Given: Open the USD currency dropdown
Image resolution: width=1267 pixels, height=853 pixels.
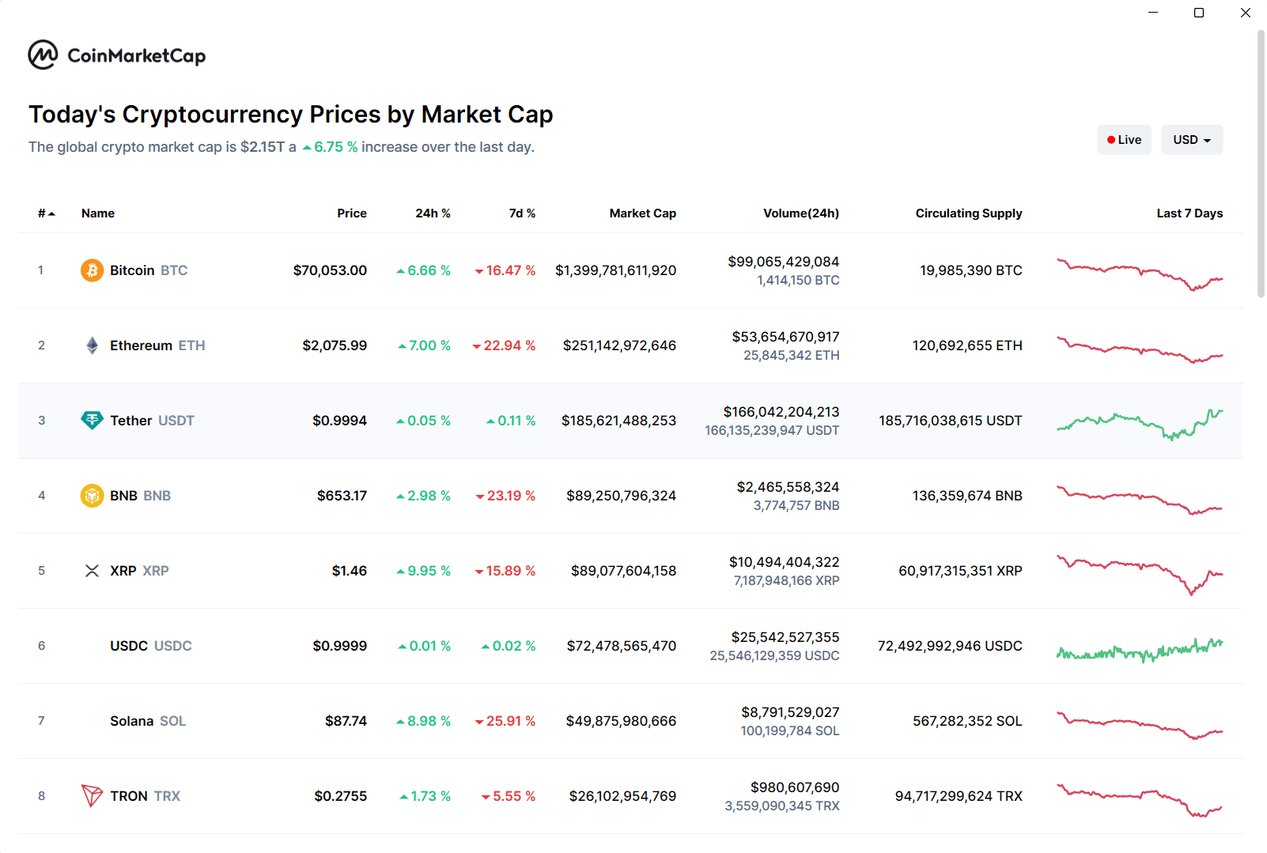Looking at the screenshot, I should tap(1191, 140).
